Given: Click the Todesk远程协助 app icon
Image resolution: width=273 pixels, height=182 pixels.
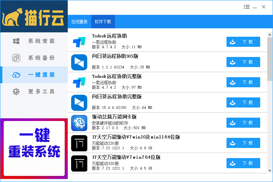Looking at the screenshot, I should click(79, 42).
